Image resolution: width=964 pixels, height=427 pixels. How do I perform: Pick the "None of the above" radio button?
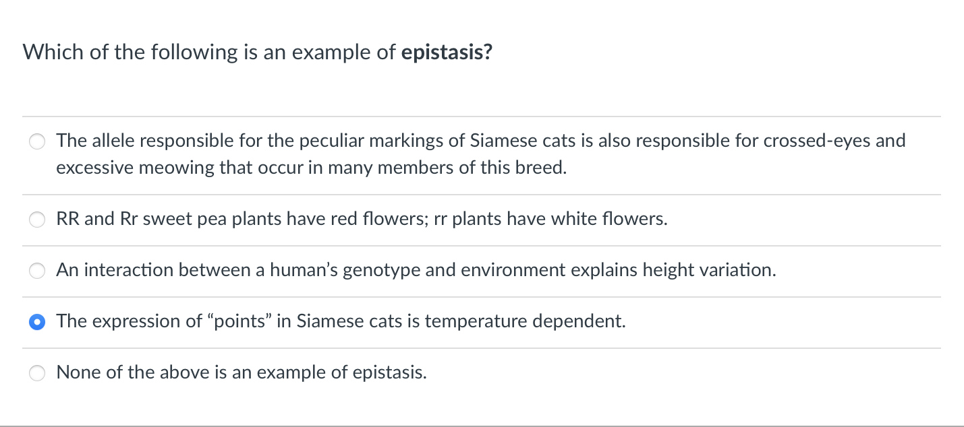[x=37, y=373]
